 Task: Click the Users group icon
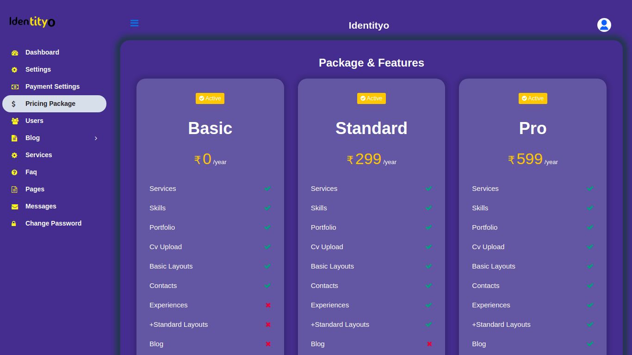[x=15, y=121]
